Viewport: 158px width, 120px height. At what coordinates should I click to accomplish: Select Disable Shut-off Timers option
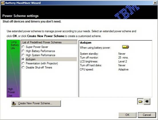point(37,67)
